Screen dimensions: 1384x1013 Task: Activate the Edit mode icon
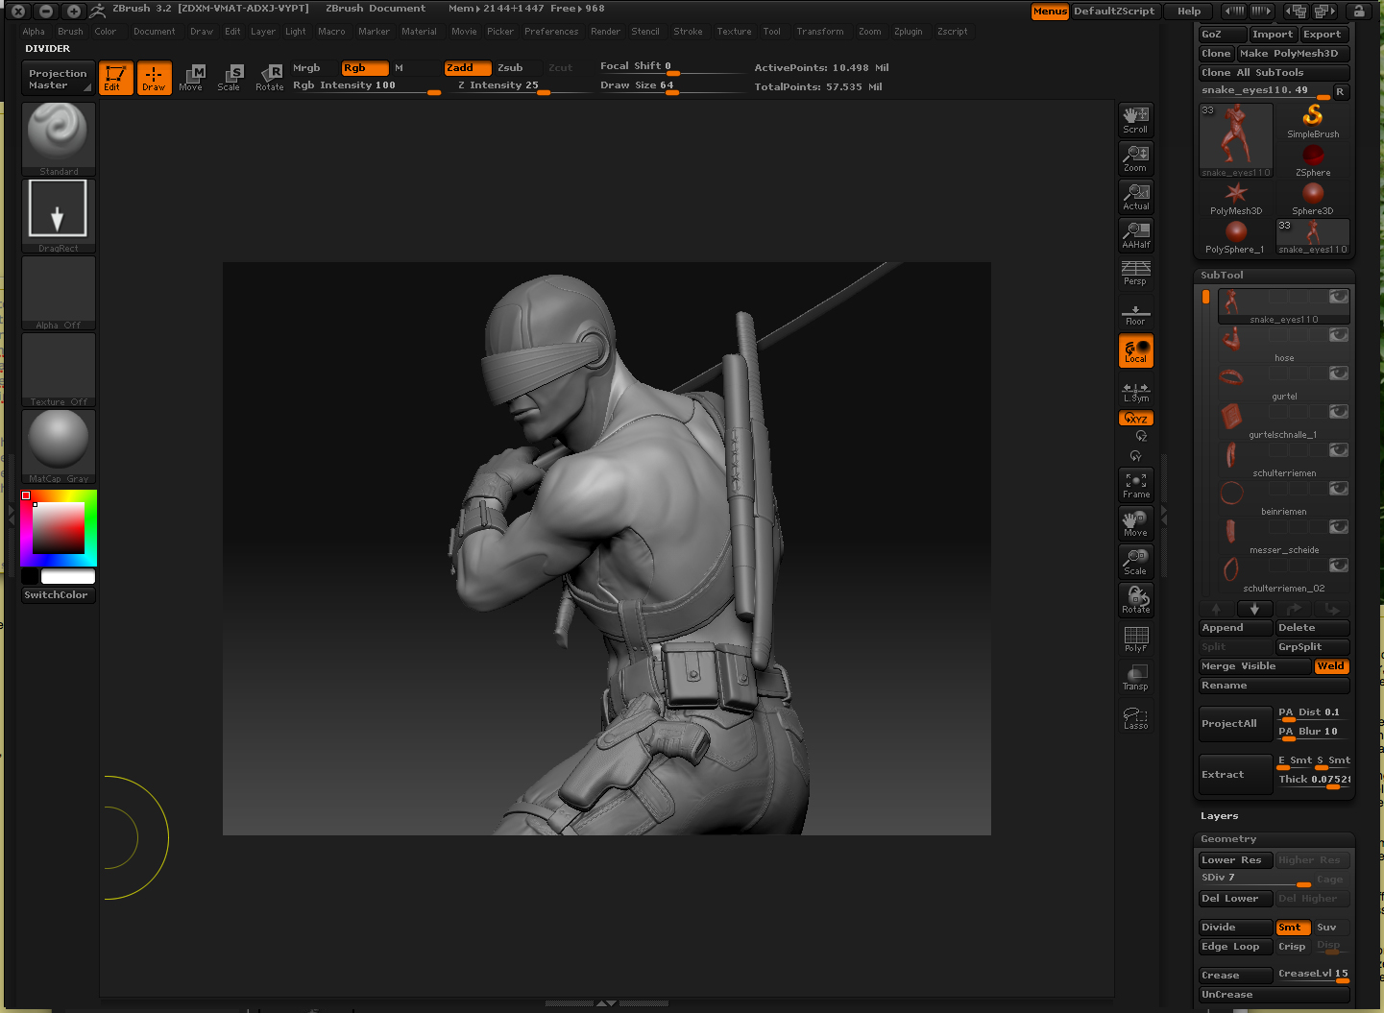tap(114, 78)
